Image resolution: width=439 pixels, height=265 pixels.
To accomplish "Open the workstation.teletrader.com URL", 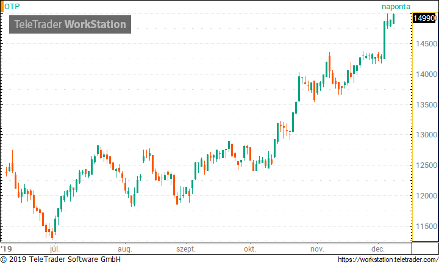I will 388,260.
